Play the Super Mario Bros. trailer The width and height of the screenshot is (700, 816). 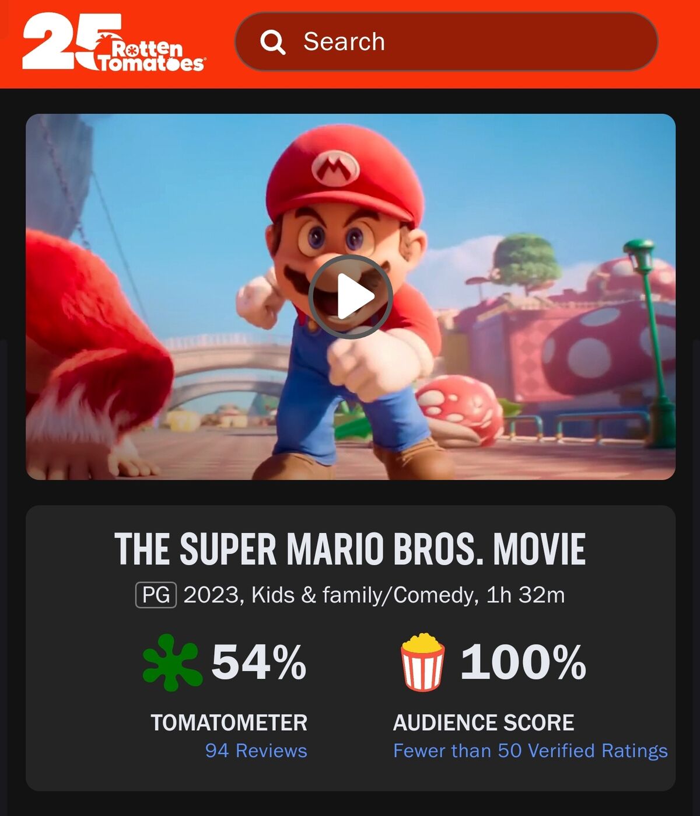(x=350, y=297)
